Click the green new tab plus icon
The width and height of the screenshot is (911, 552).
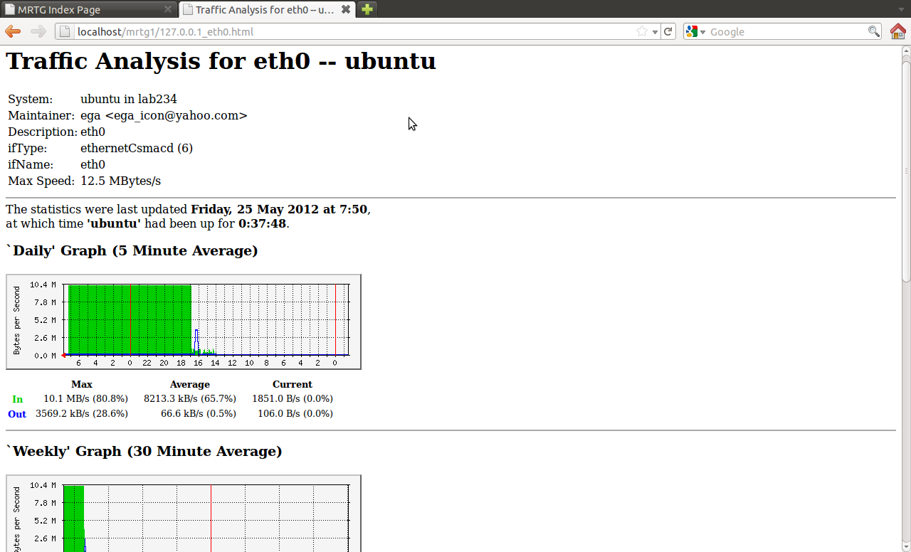(366, 9)
